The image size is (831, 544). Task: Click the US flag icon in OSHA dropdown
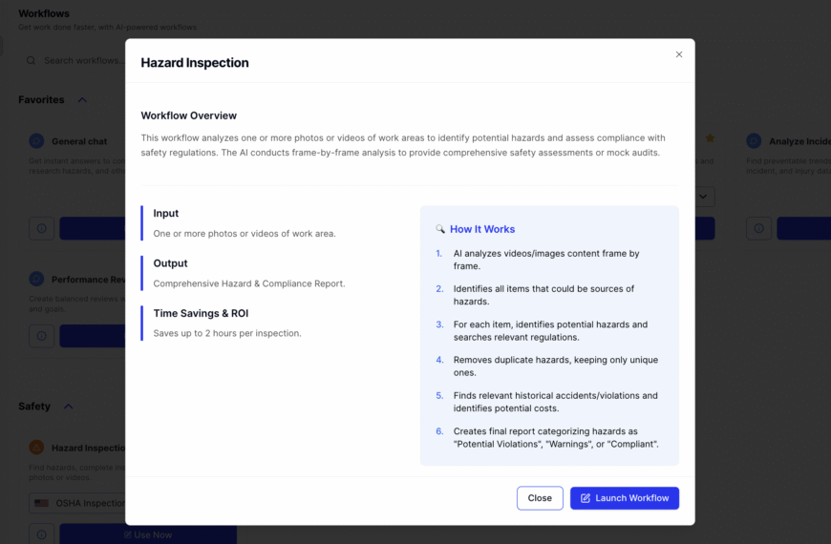[x=41, y=503]
